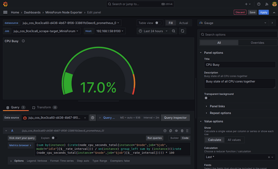Expand Query options section

[x=107, y=118]
